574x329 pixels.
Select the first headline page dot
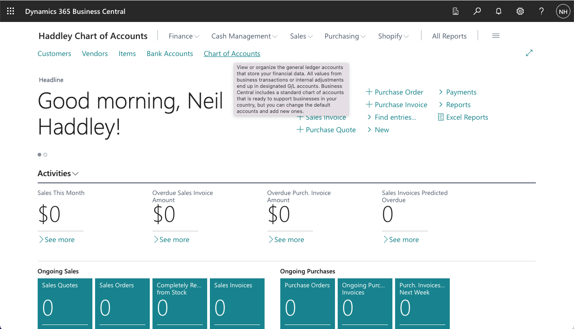coord(39,155)
